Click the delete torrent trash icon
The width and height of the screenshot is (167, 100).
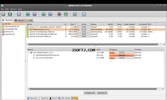tap(19, 14)
